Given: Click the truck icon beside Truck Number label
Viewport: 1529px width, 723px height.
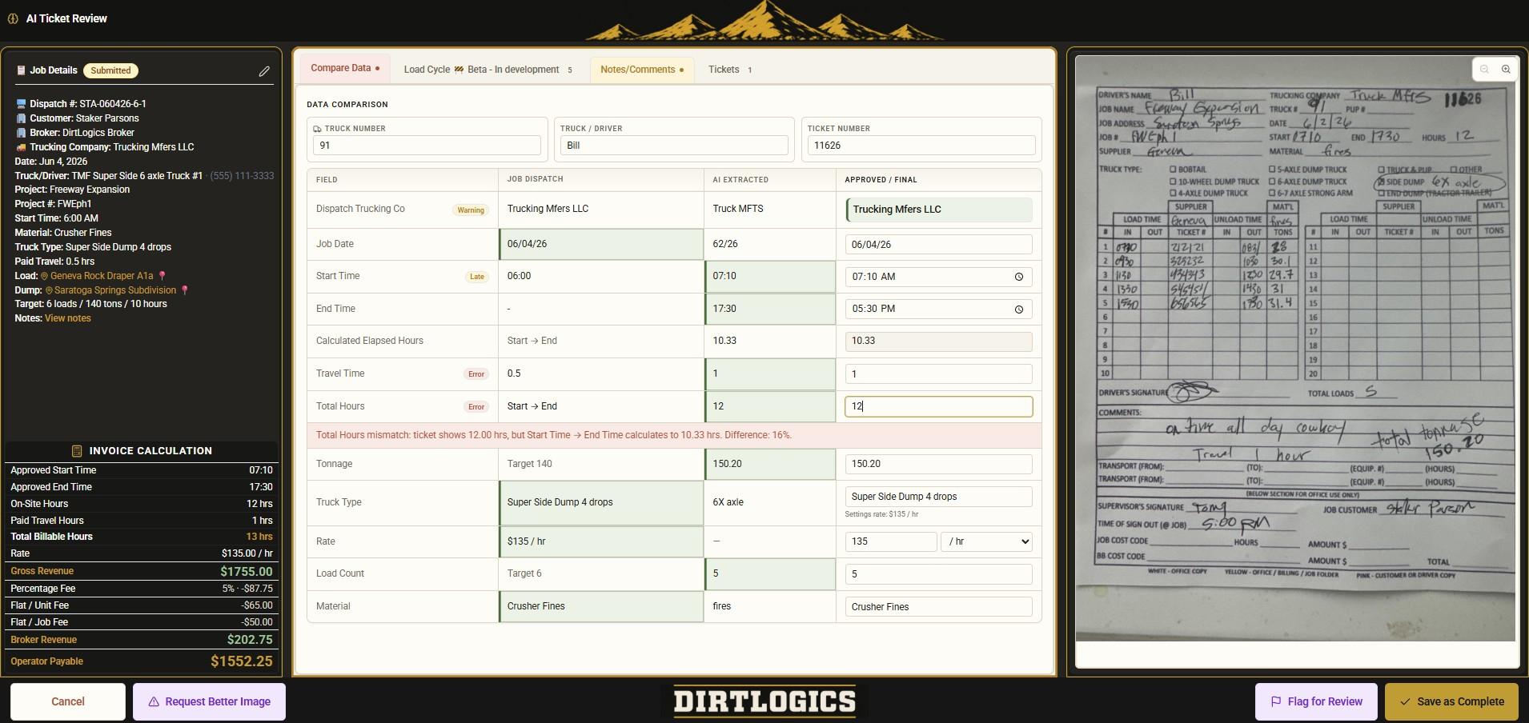Looking at the screenshot, I should click(317, 129).
